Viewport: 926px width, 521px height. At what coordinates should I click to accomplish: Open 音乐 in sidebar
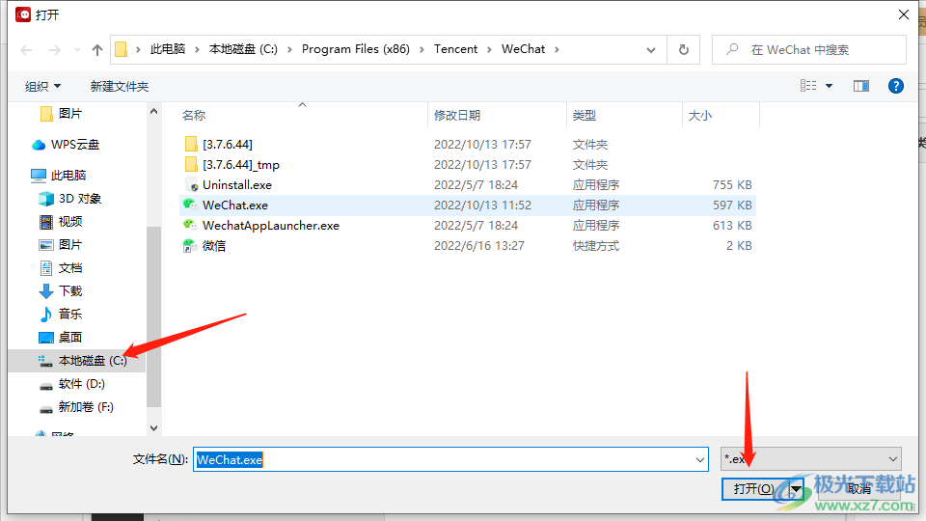tap(69, 314)
